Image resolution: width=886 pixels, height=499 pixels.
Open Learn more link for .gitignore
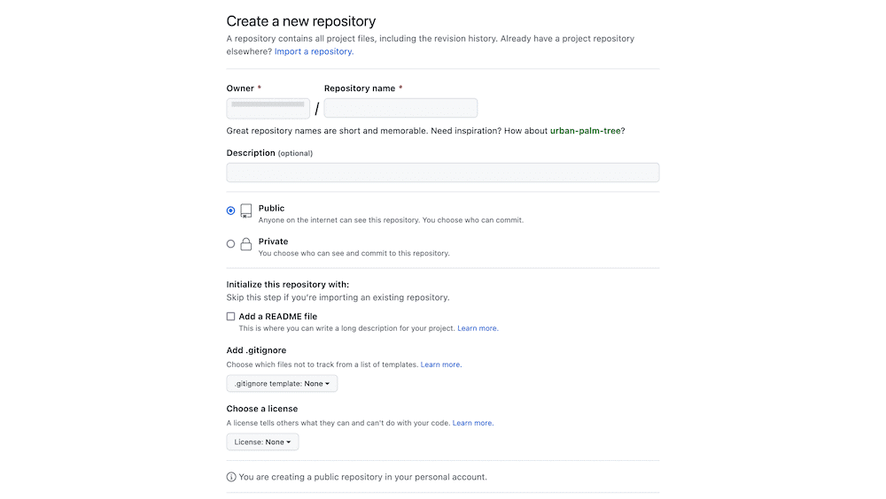[x=440, y=365]
